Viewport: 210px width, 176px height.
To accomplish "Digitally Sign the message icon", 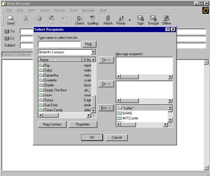I will [140, 20].
